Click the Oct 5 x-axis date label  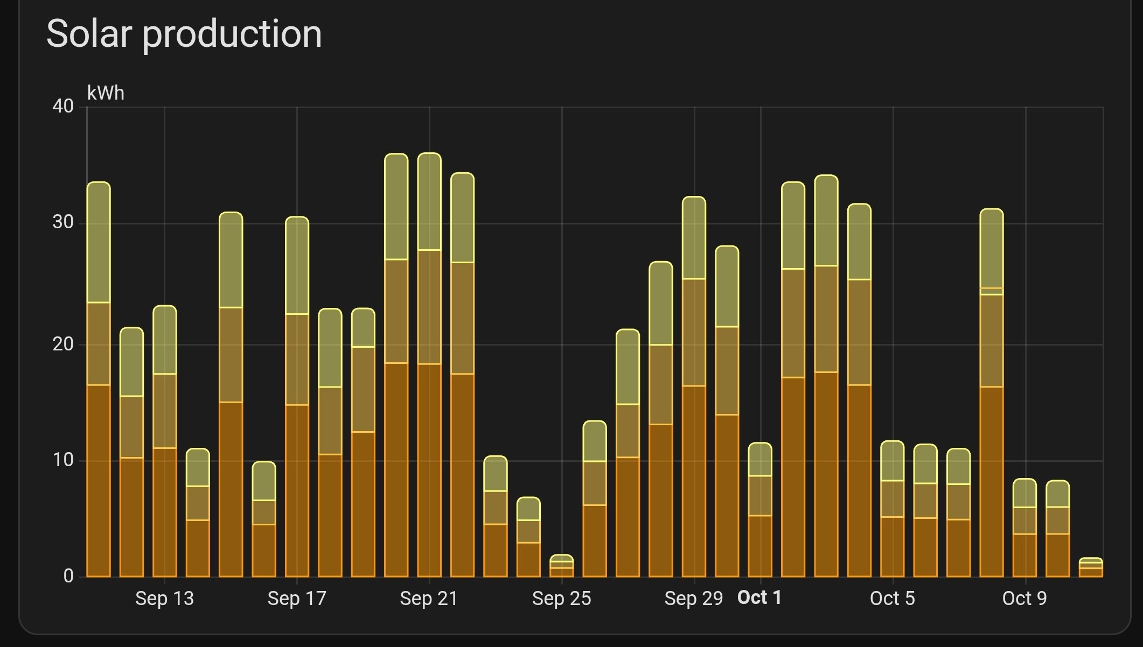(x=892, y=599)
